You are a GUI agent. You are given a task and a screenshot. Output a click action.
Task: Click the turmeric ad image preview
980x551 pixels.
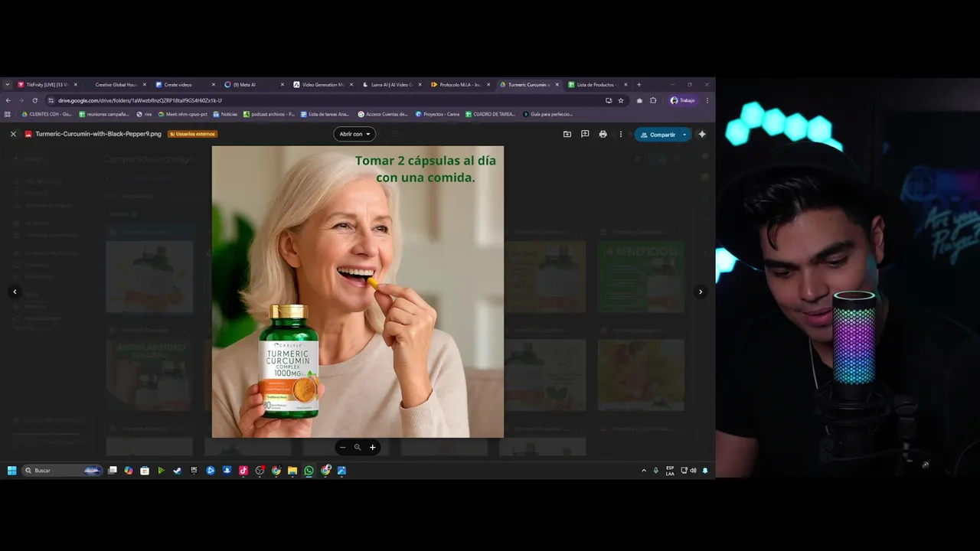(x=358, y=292)
